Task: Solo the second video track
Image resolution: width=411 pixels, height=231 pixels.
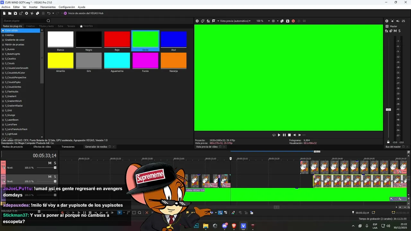Action: 55,177
